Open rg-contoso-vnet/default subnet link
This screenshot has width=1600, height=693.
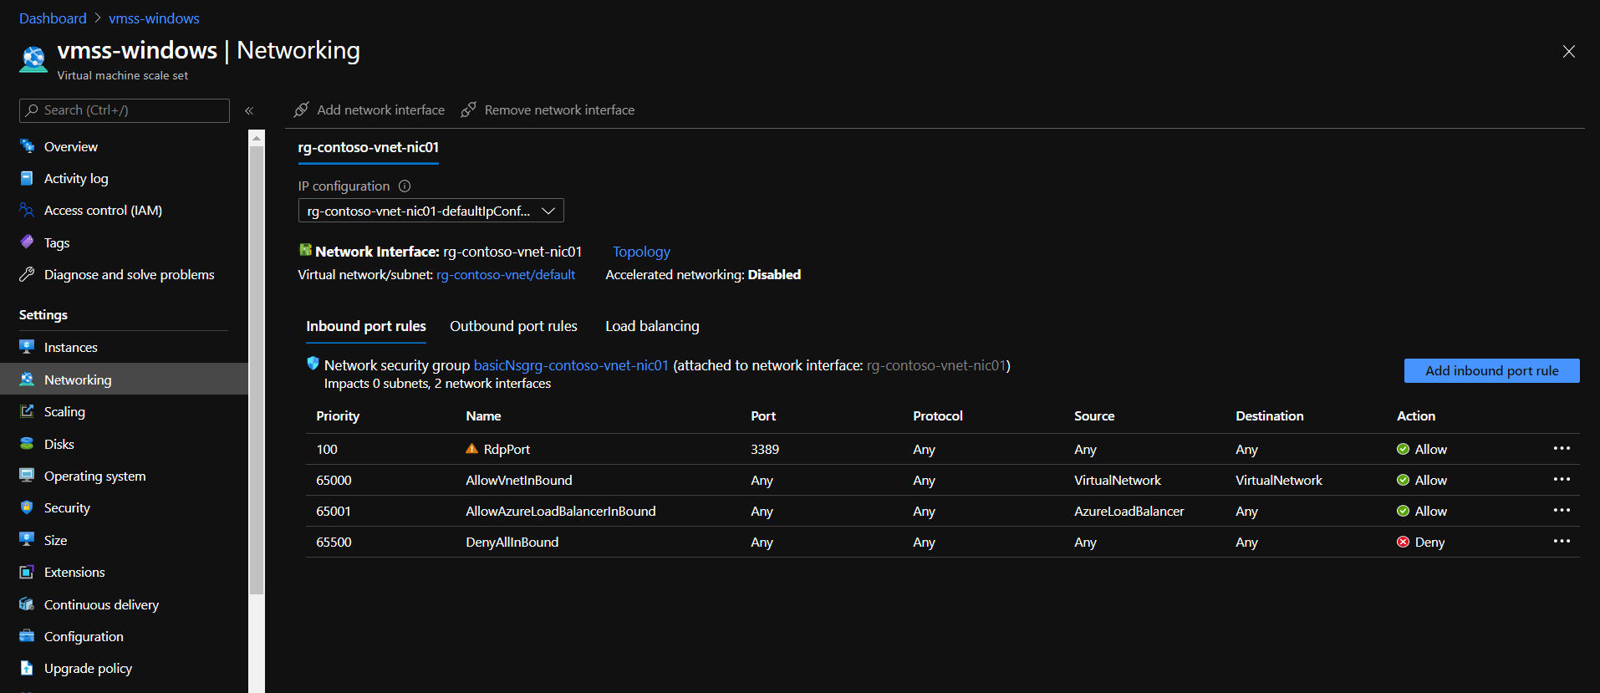click(x=506, y=274)
